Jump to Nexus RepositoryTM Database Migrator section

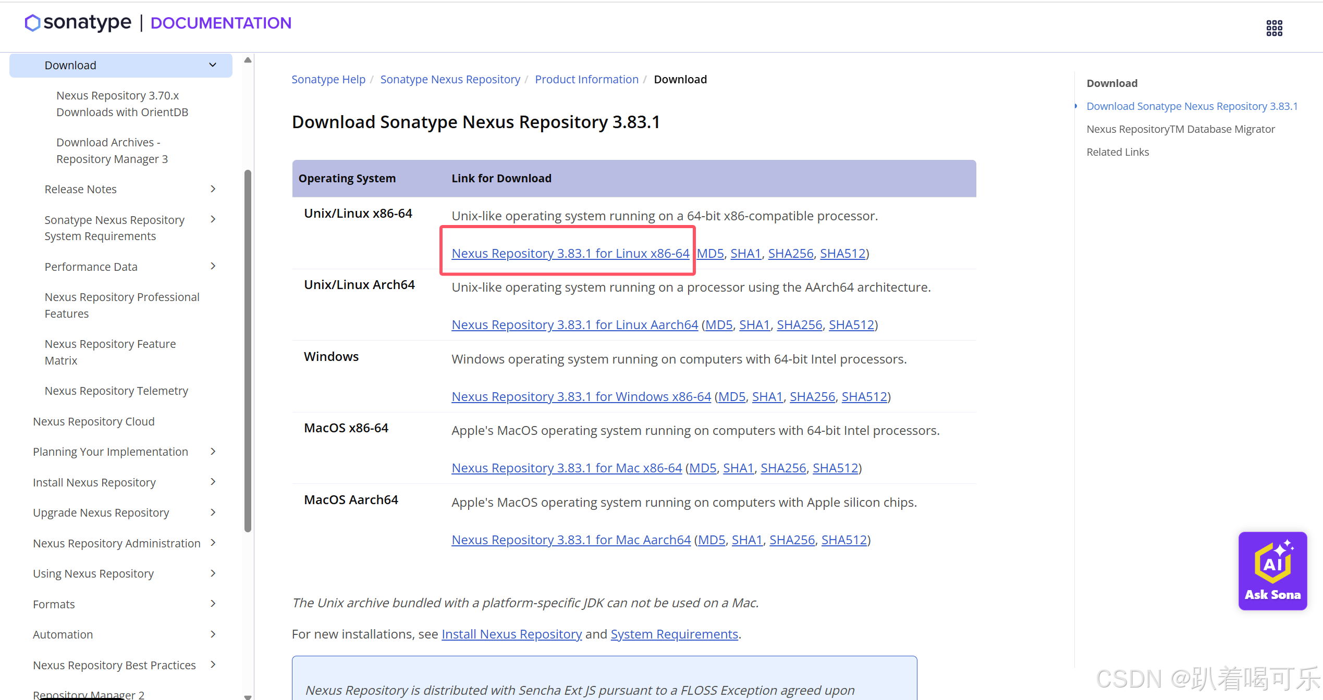click(1180, 129)
